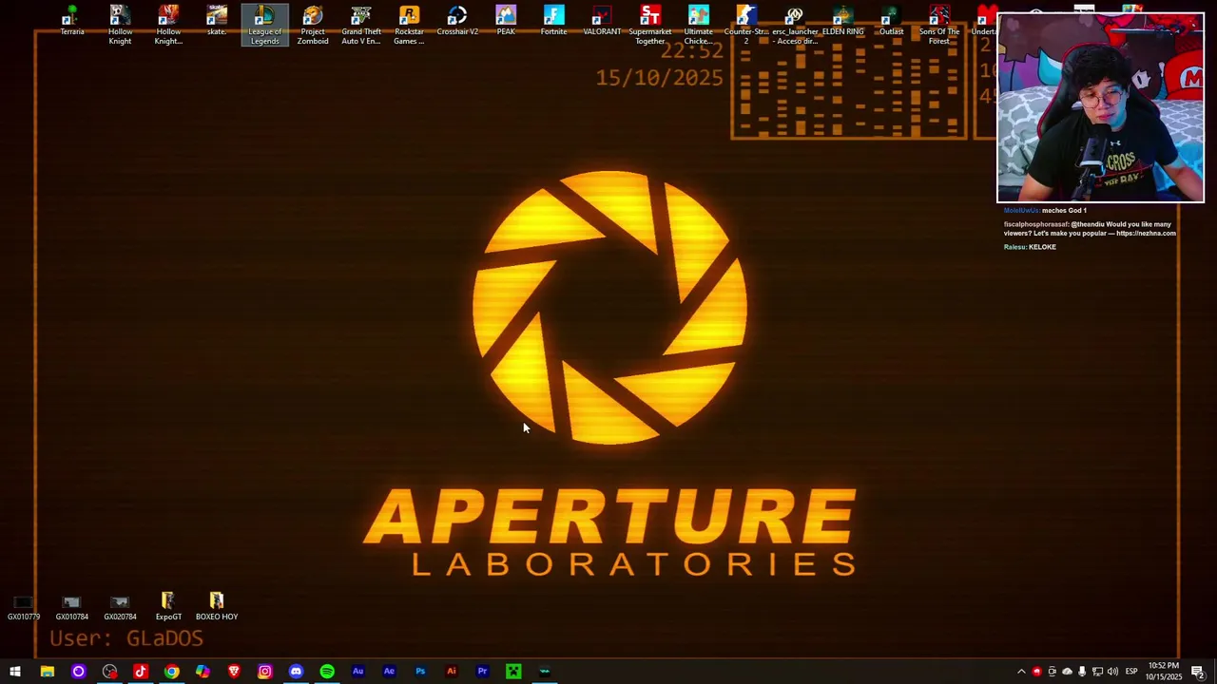The height and width of the screenshot is (684, 1217).
Task: Open TikTok from the taskbar
Action: (141, 672)
